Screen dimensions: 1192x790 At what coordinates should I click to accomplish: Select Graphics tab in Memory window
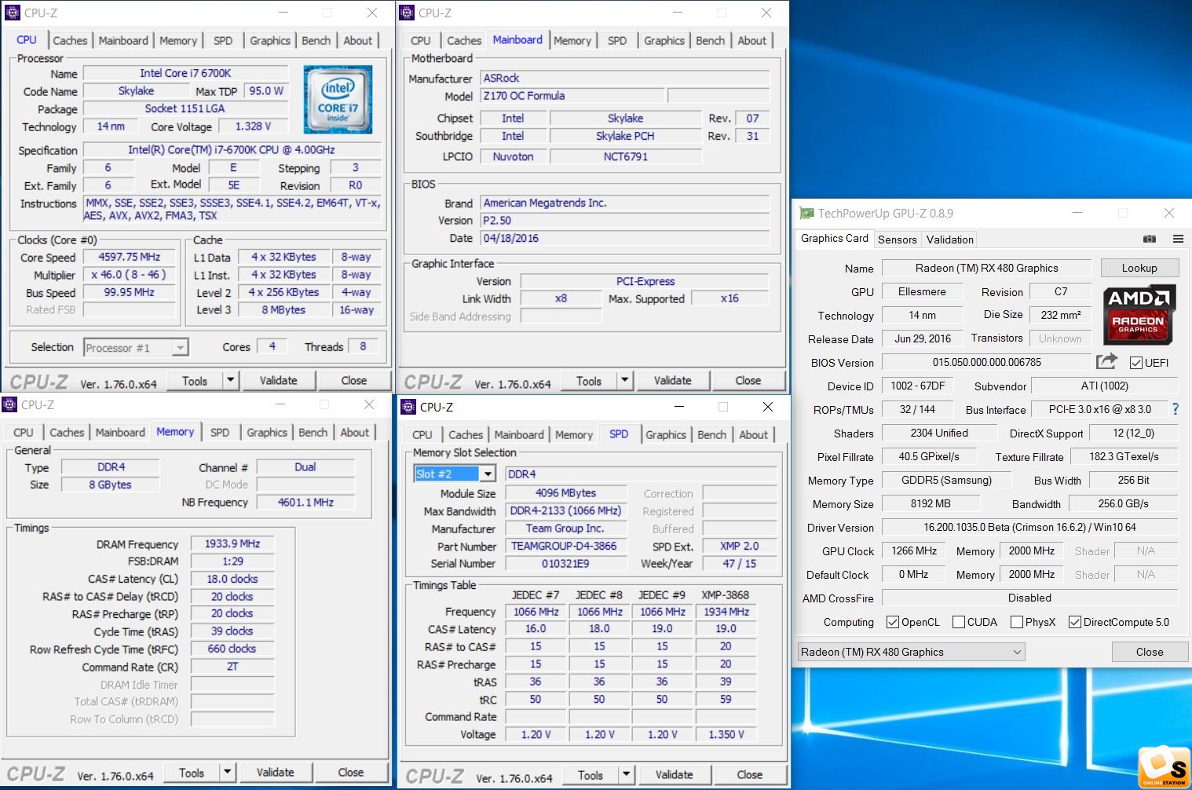(x=267, y=433)
